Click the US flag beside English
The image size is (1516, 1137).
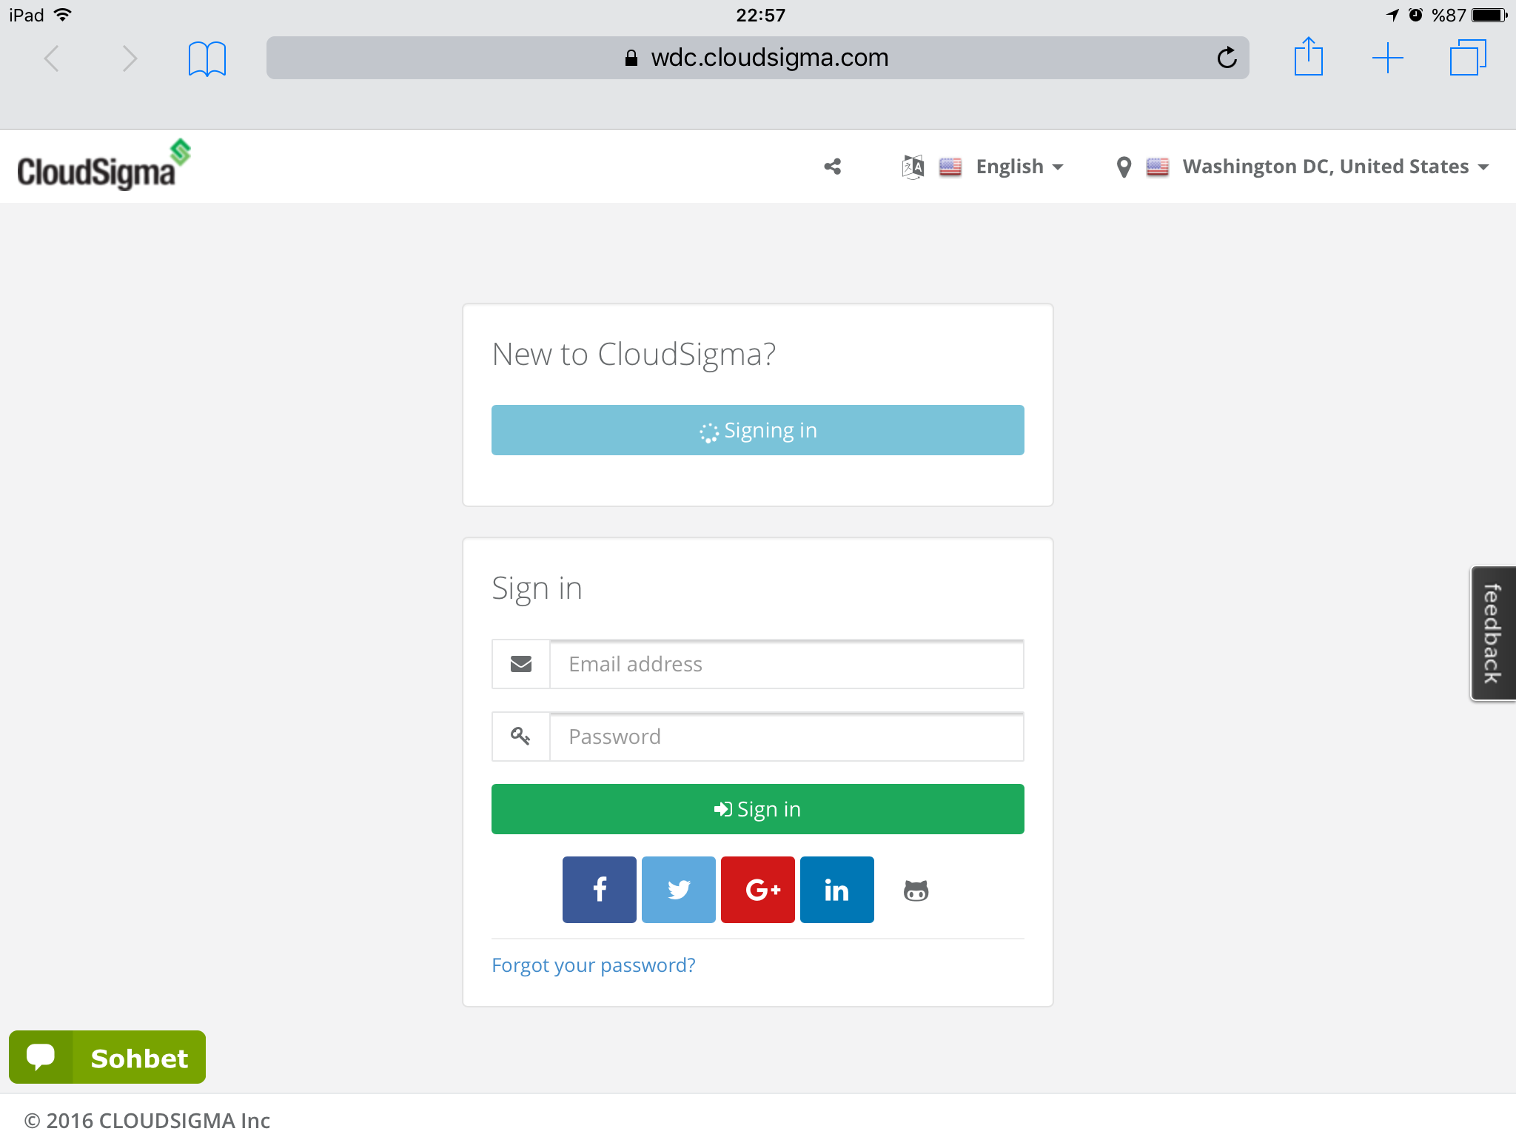click(x=950, y=167)
